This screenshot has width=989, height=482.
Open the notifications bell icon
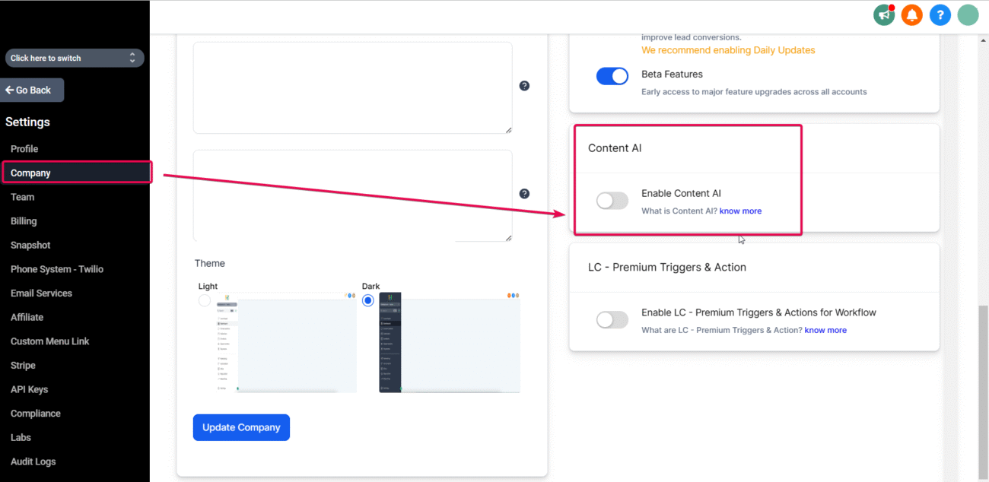coord(911,14)
